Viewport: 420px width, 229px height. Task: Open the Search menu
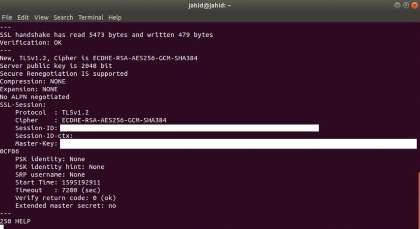tap(63, 17)
